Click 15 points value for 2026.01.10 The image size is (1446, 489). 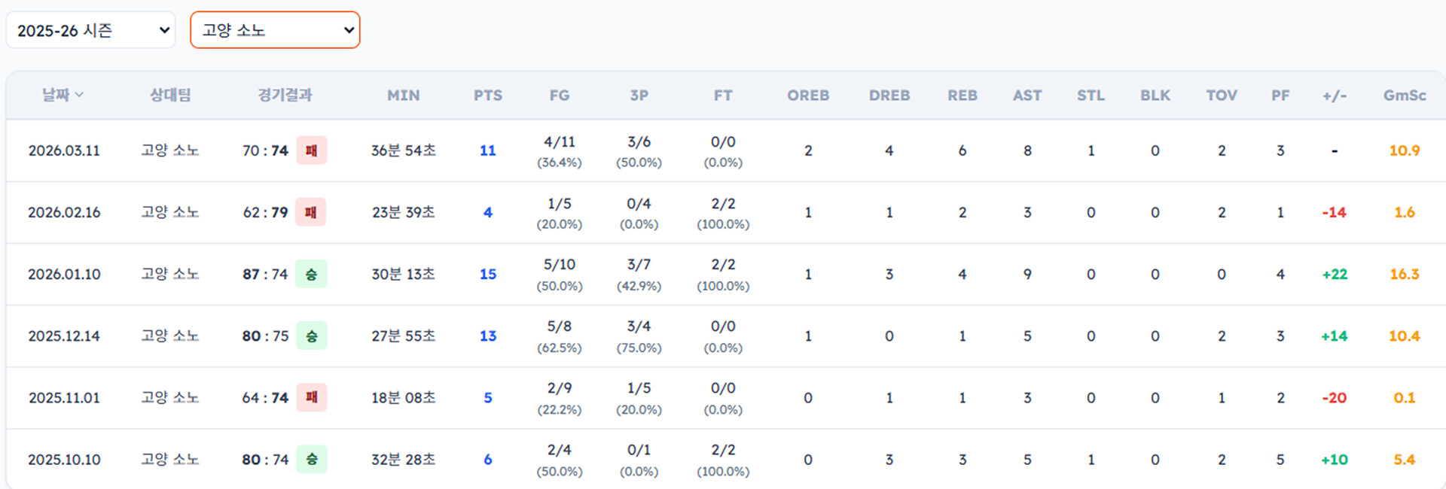click(488, 275)
